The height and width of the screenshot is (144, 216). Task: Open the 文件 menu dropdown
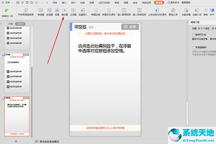click(8, 2)
